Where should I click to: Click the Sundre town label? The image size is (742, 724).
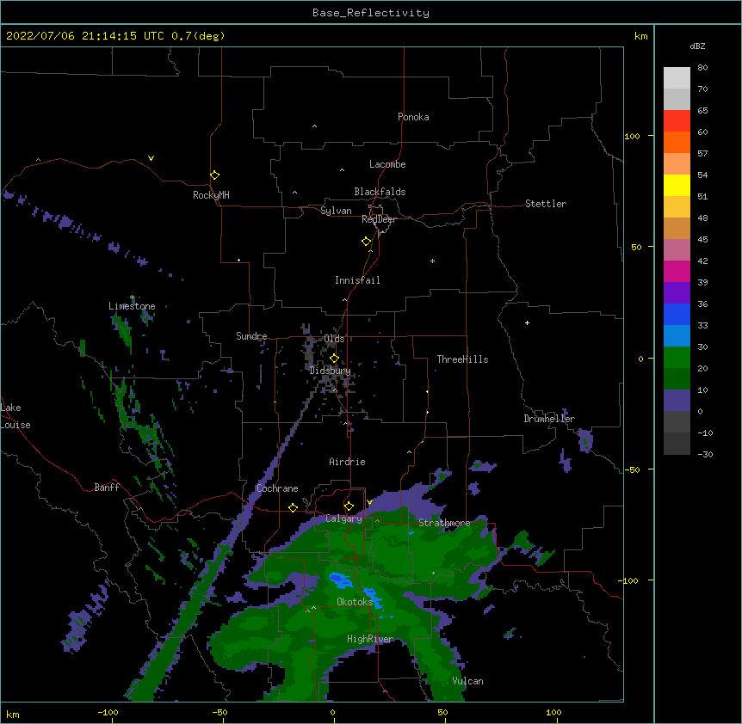tap(251, 336)
